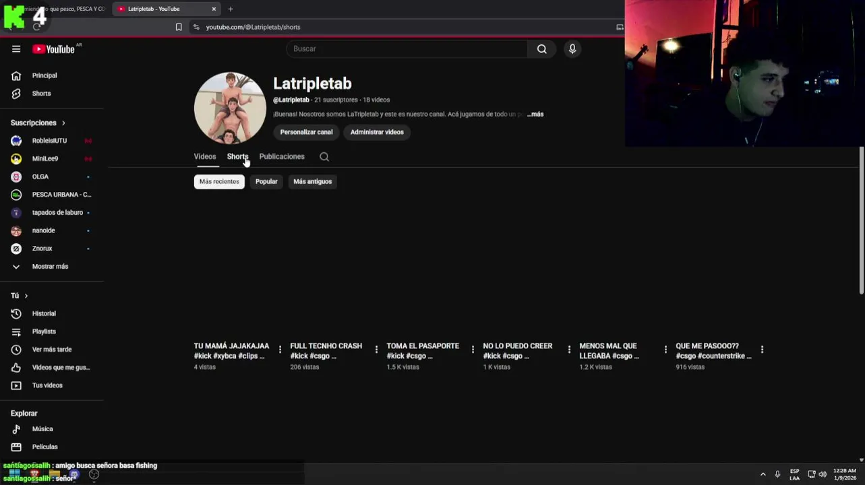Screen dimensions: 865x485
Task: Open options menu for TU MAMÁ JAJAKAJAA short
Action: [x=280, y=350]
